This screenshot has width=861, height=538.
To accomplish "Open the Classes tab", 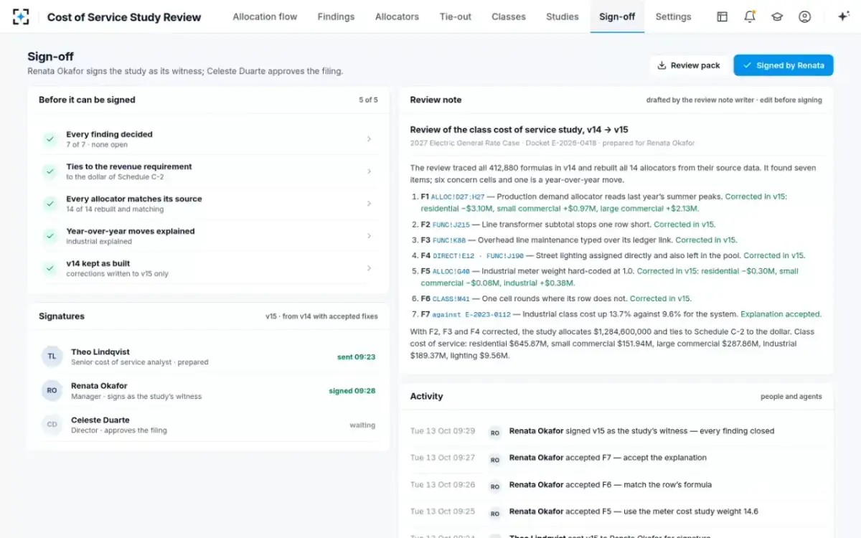I will (509, 16).
